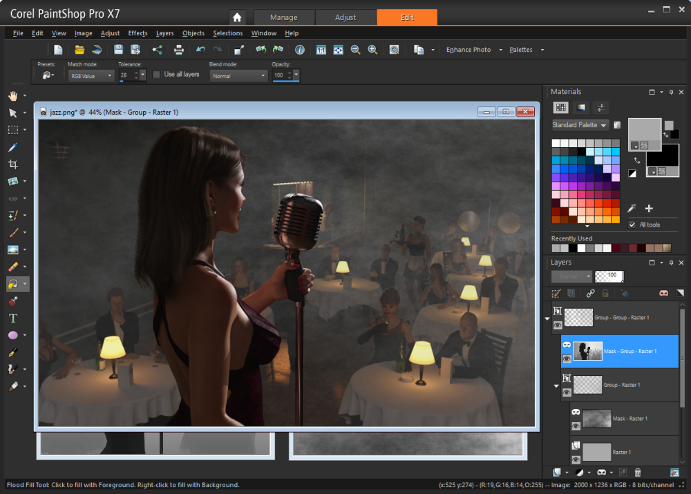
Task: Open the Layers menu
Action: [165, 33]
